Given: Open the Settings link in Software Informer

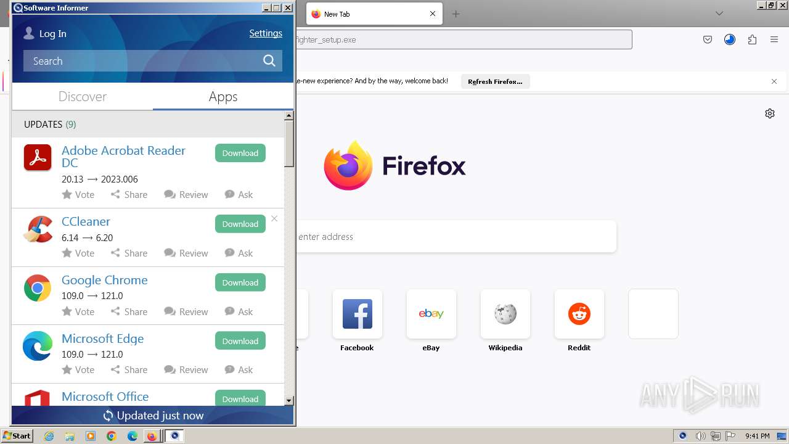Looking at the screenshot, I should click(x=266, y=33).
